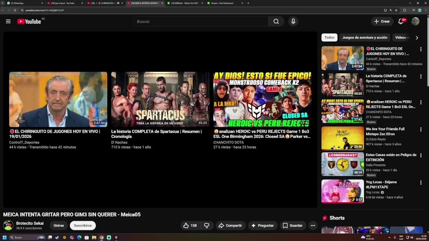Viewport: 429px width, 241px height.
Task: Open the CHANCHITO DOTA channel link in end screen
Action: (x=229, y=142)
